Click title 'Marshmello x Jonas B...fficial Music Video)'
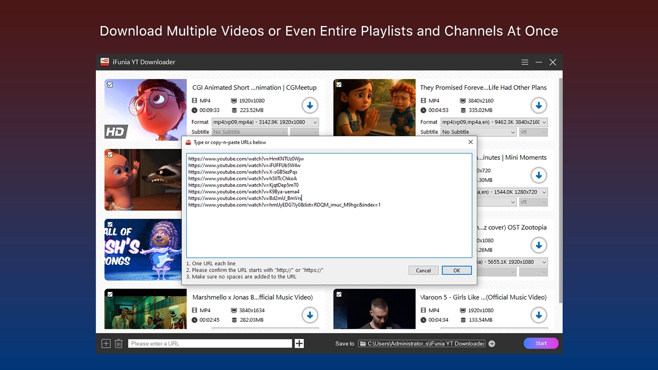This screenshot has width=658, height=370. [x=252, y=297]
